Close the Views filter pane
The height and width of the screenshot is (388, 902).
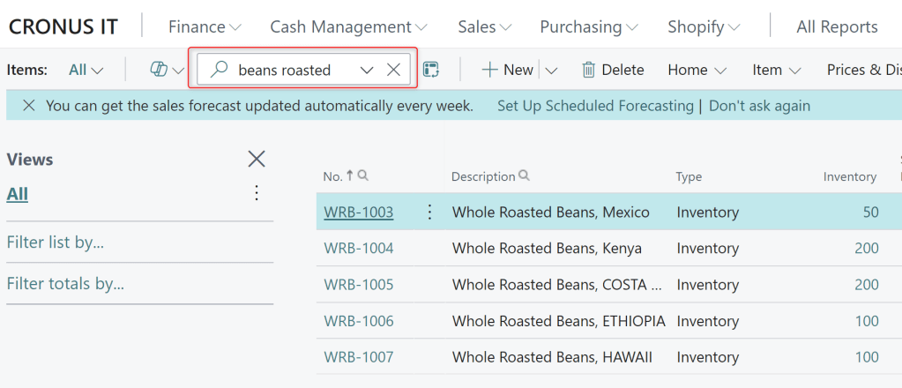(x=257, y=159)
